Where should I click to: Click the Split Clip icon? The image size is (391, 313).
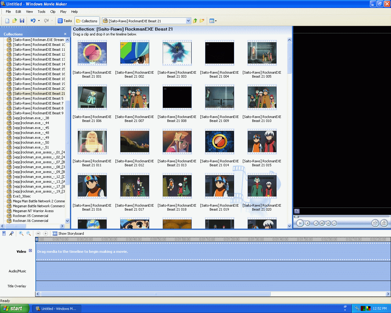[x=375, y=223]
